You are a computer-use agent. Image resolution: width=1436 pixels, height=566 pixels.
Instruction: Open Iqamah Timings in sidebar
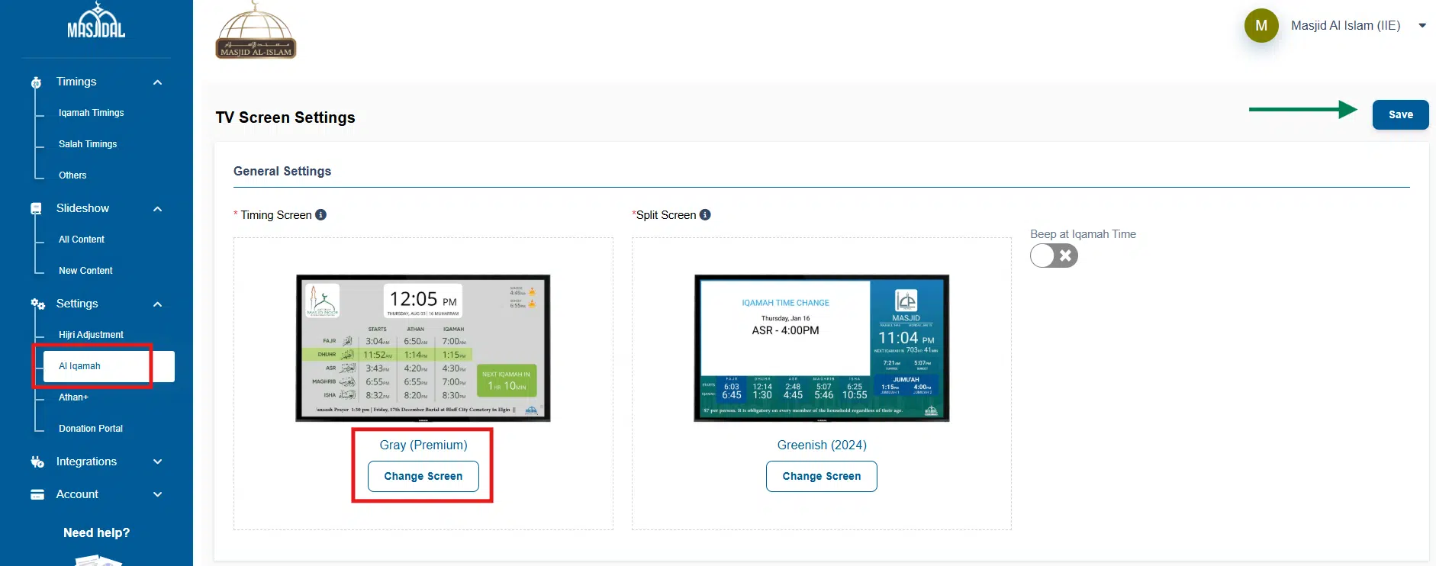[91, 113]
